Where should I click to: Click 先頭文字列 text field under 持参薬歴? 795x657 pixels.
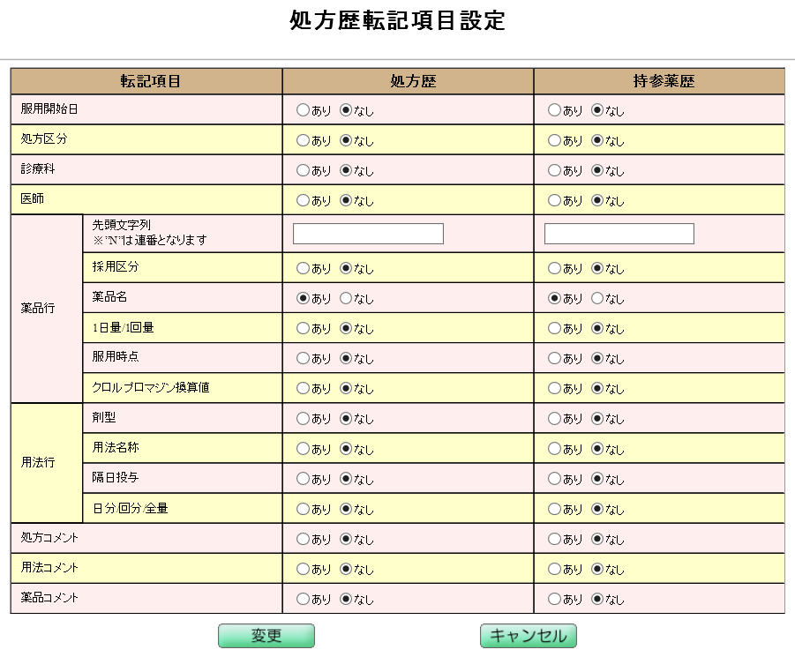tap(619, 234)
